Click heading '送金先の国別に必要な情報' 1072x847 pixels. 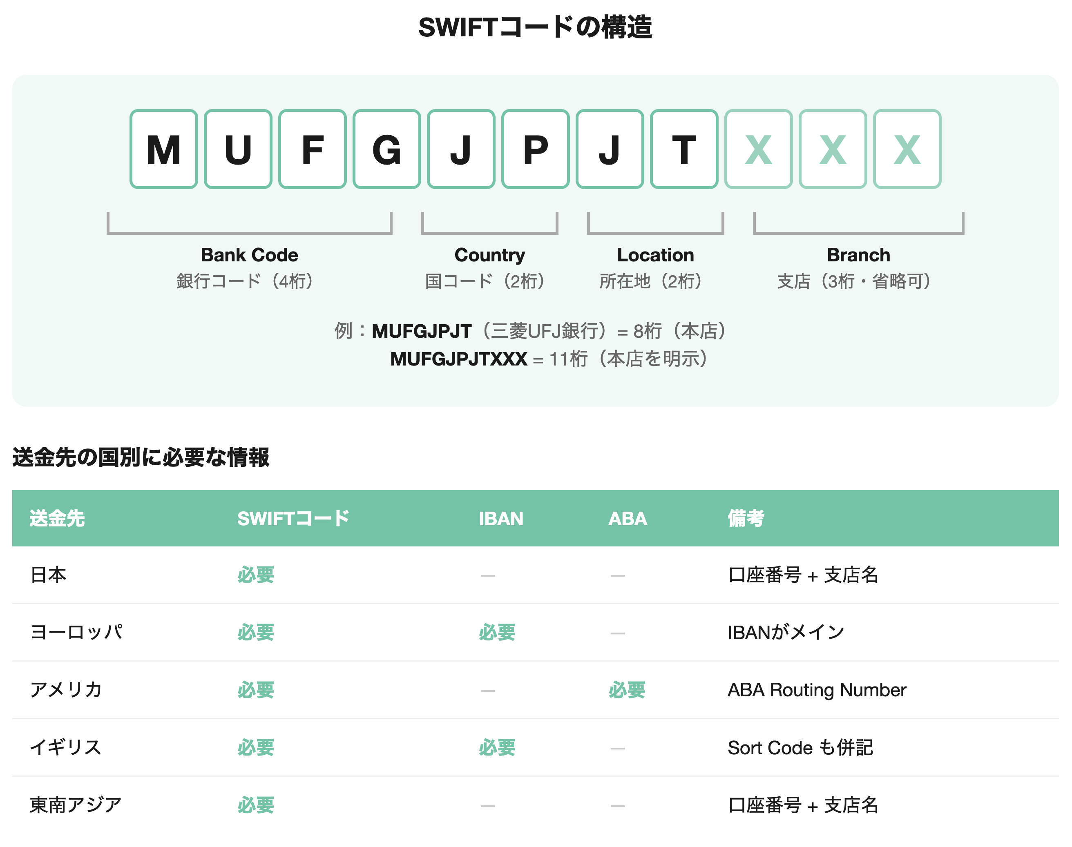(141, 457)
